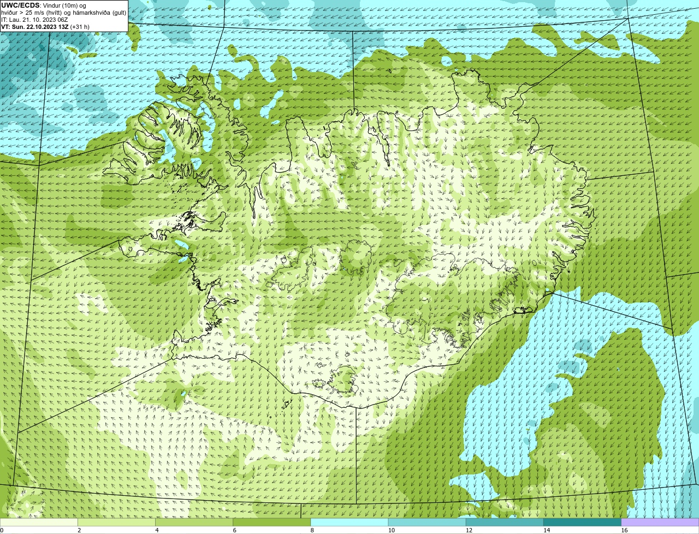Click the 'IT: Lau. 21. 10. 2023 06Z' text
This screenshot has width=699, height=534.
click(x=34, y=20)
